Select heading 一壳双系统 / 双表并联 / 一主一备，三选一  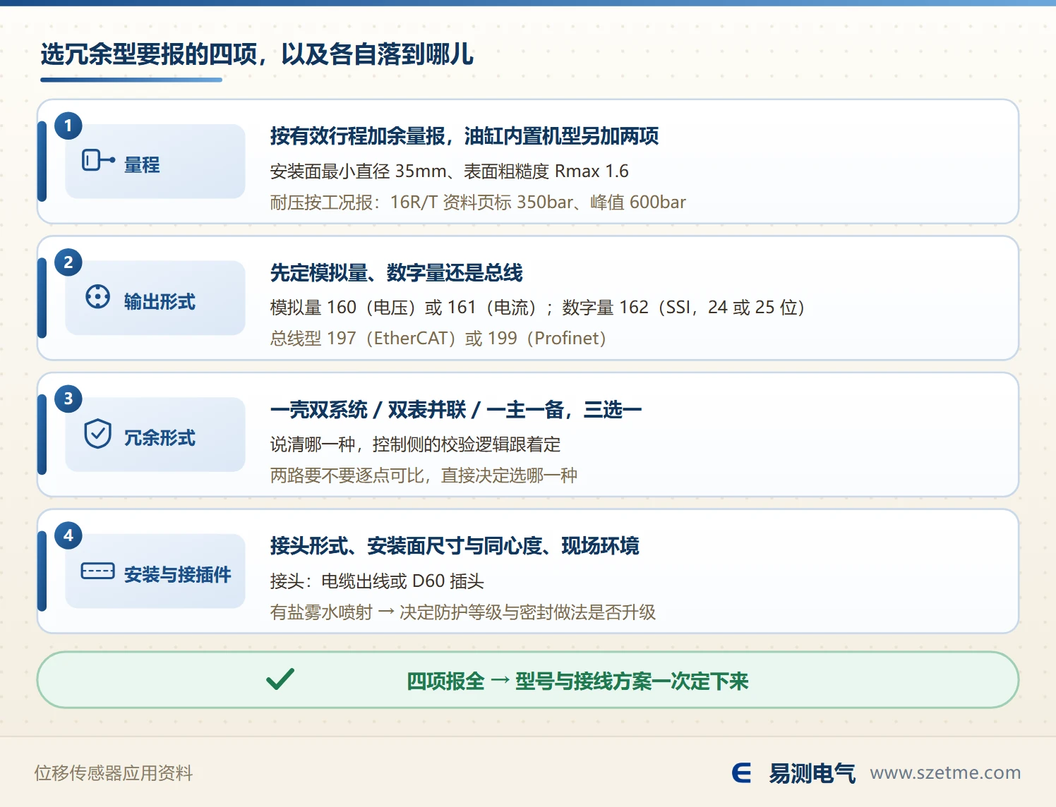(456, 410)
